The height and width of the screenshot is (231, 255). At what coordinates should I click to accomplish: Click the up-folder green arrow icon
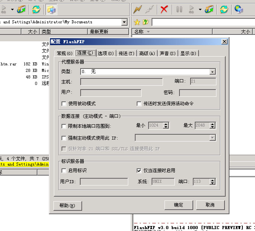145,22
